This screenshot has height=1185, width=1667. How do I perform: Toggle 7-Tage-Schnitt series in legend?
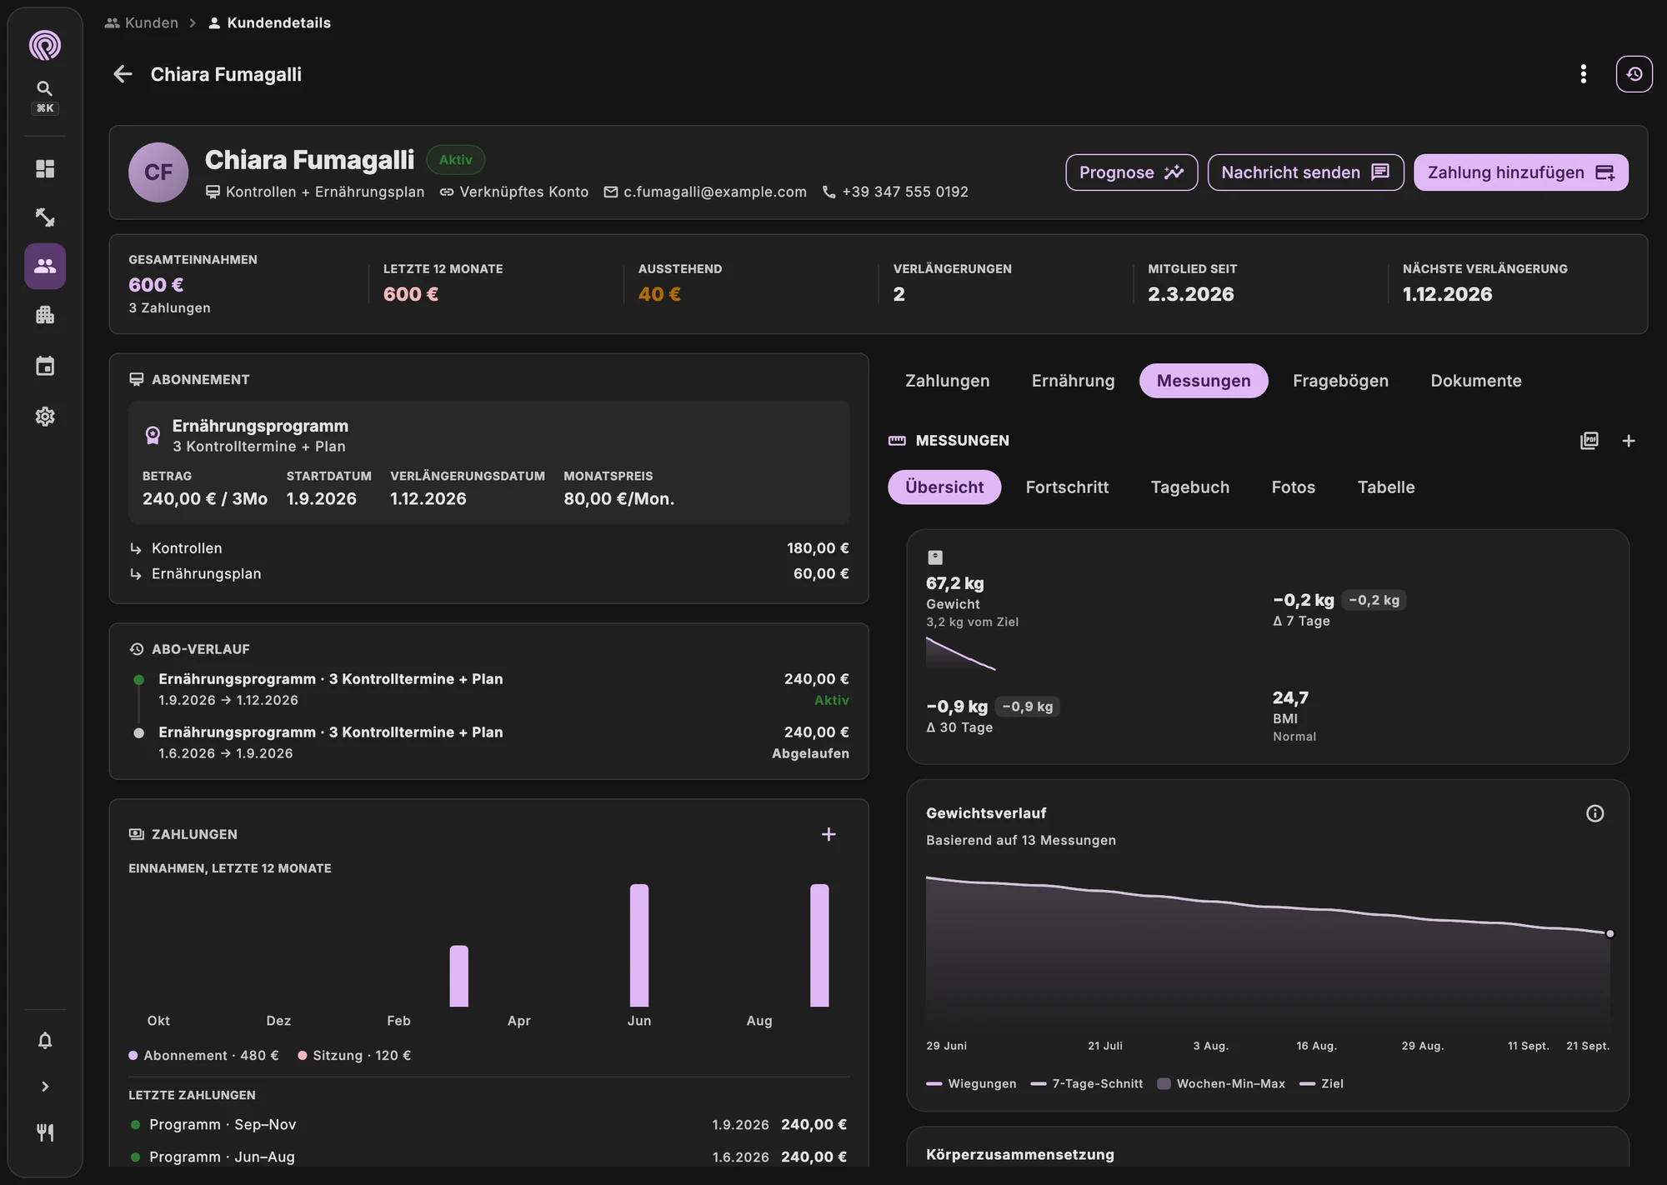(1086, 1083)
